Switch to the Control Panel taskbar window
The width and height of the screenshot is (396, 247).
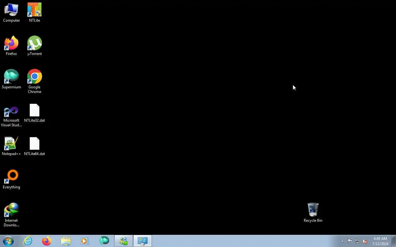tap(143, 241)
